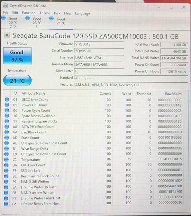Click the Total Host Reads value 3100 GB
This screenshot has width=191, height=216.
pyautogui.click(x=174, y=45)
